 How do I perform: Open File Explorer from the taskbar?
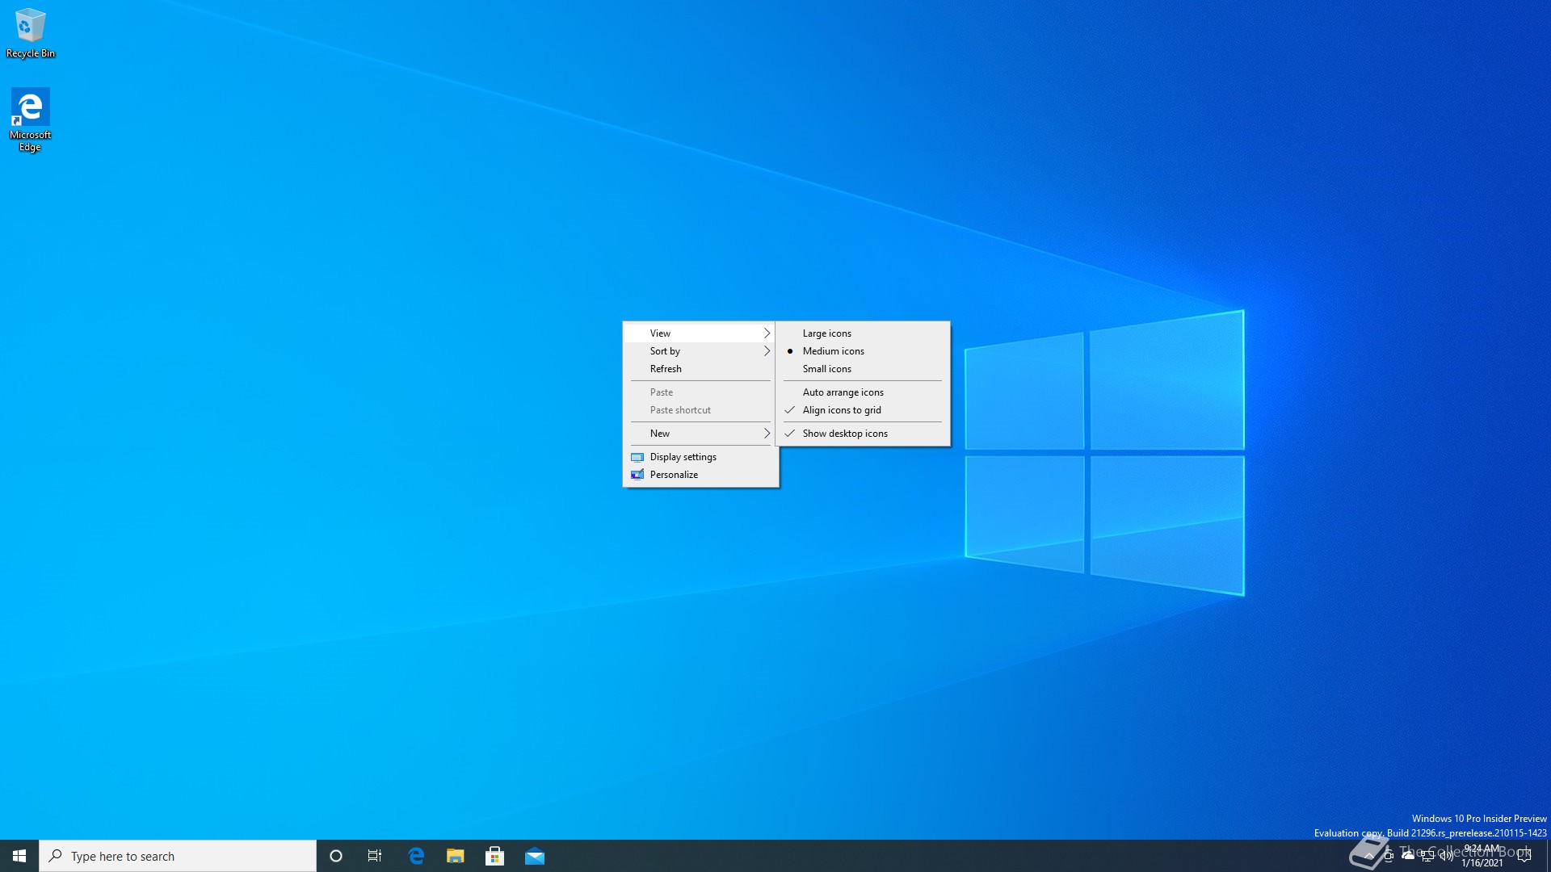pos(456,856)
